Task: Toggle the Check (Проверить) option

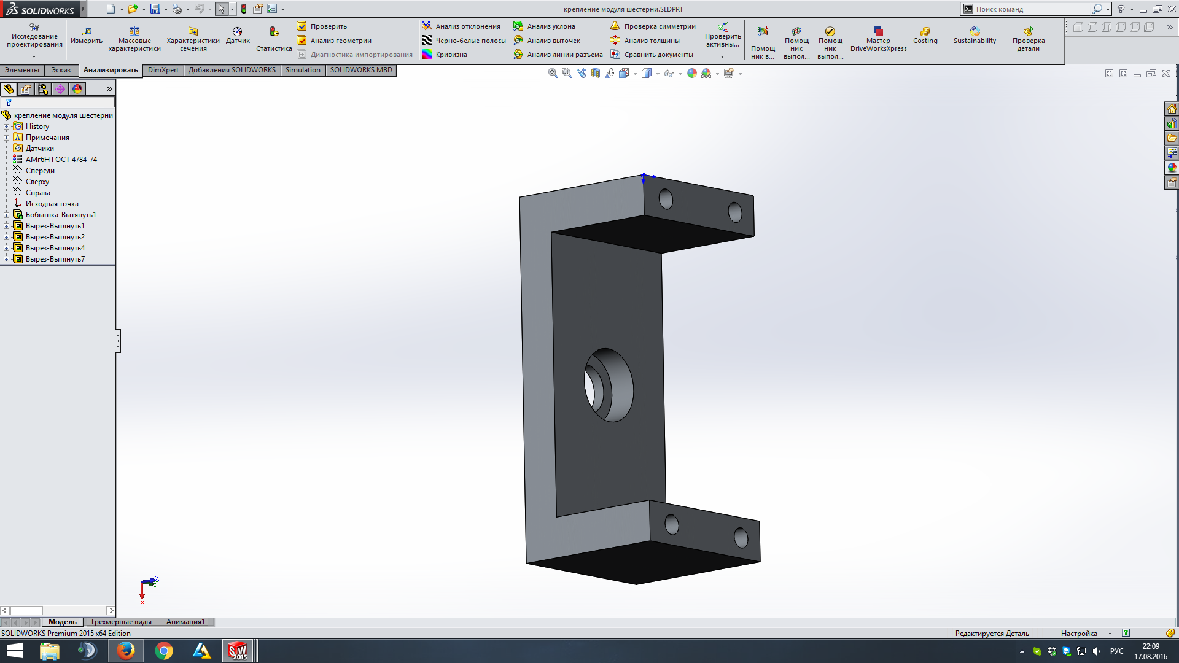Action: click(302, 26)
